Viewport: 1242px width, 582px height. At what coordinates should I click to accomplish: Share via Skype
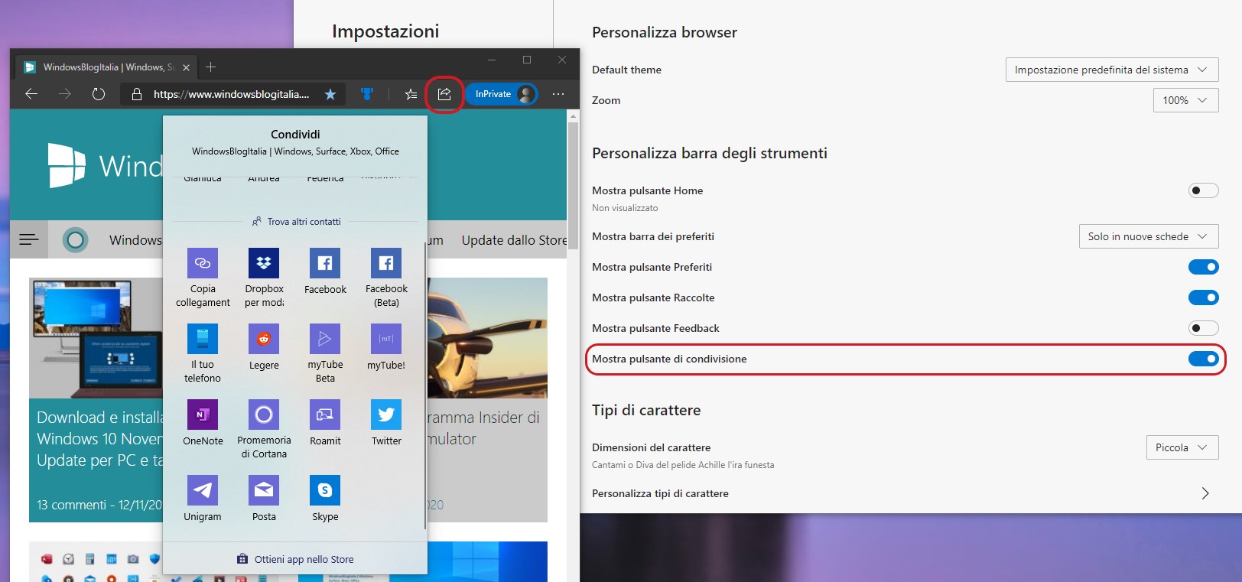click(325, 499)
